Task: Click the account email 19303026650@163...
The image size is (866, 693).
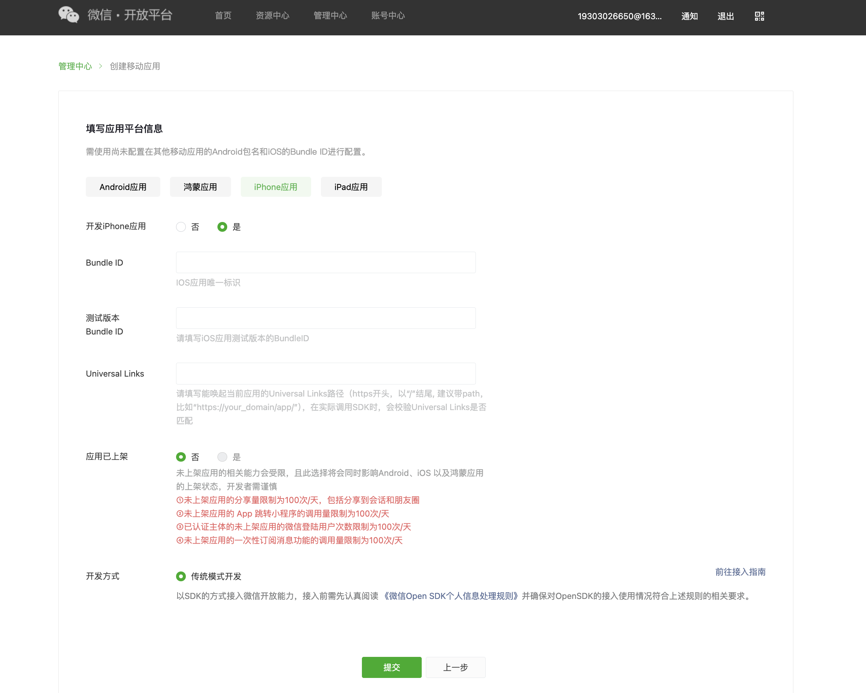Action: pos(619,16)
